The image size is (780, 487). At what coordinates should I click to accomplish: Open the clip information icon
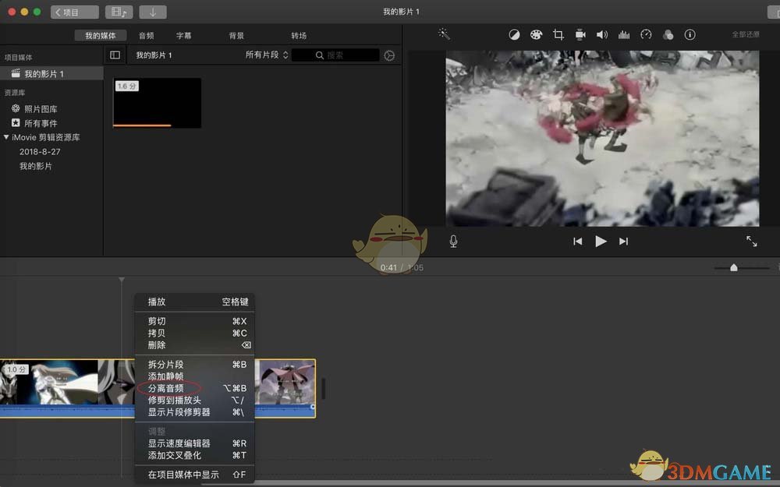(690, 34)
